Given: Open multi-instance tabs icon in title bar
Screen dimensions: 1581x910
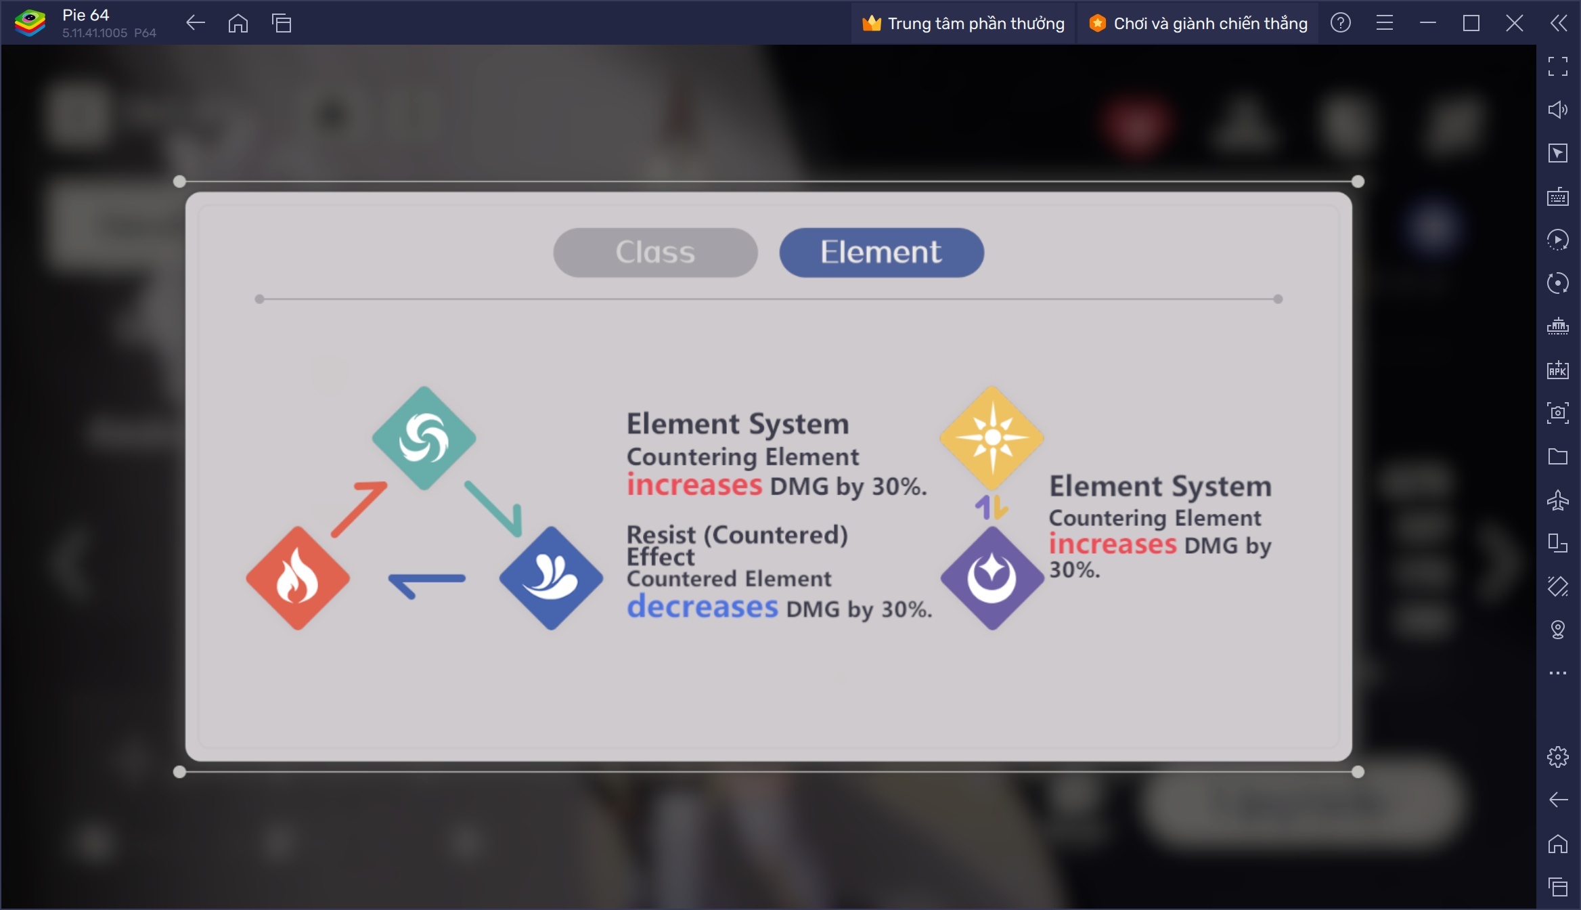Looking at the screenshot, I should (282, 24).
